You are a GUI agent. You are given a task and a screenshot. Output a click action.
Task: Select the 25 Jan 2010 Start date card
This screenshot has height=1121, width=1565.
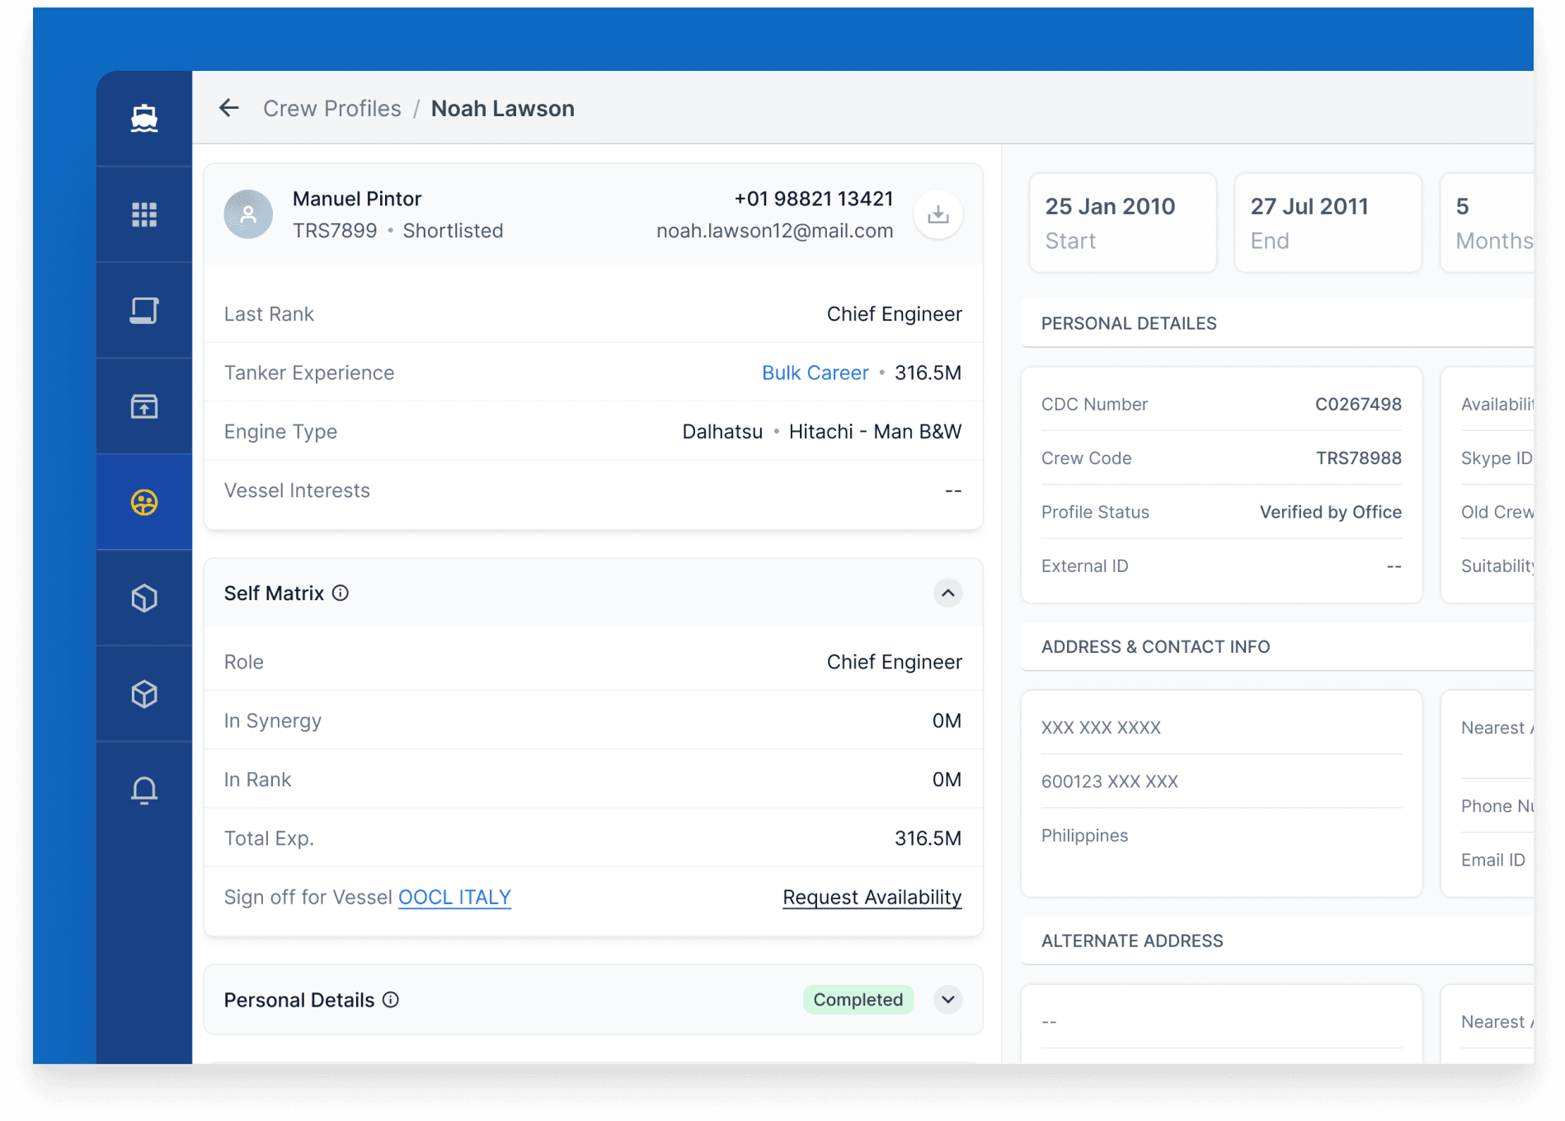tap(1122, 223)
